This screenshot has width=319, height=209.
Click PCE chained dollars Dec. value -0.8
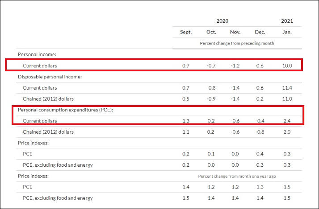(260, 132)
